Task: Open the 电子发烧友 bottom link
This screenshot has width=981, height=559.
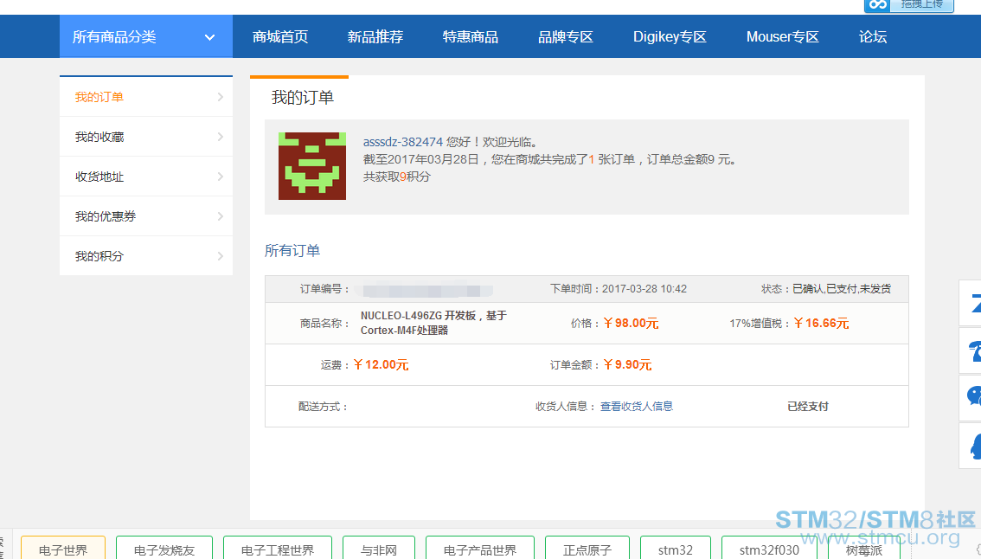Action: click(x=163, y=549)
